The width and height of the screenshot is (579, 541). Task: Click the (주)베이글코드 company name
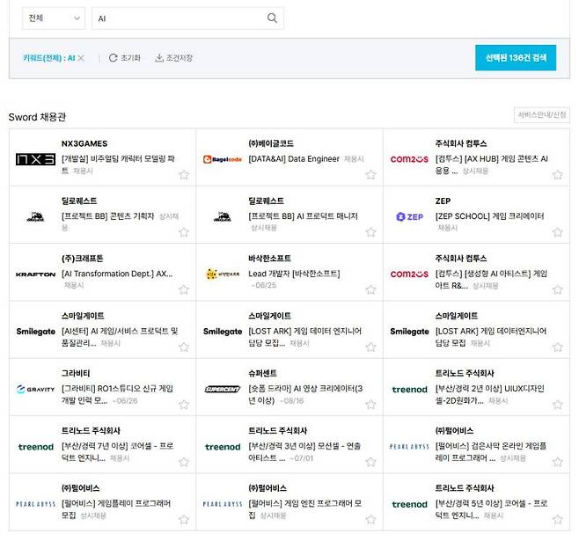[271, 143]
